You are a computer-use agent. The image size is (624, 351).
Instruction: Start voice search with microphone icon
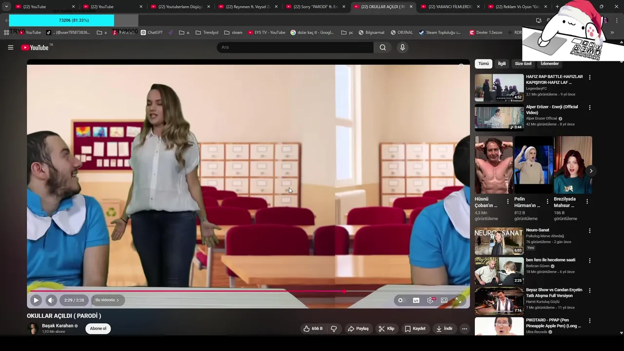click(x=402, y=47)
